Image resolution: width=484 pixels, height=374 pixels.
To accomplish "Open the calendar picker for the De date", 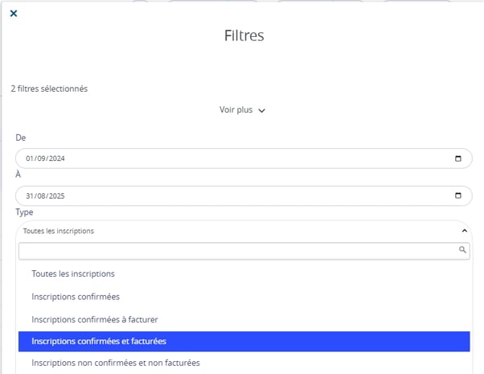I will pyautogui.click(x=458, y=158).
